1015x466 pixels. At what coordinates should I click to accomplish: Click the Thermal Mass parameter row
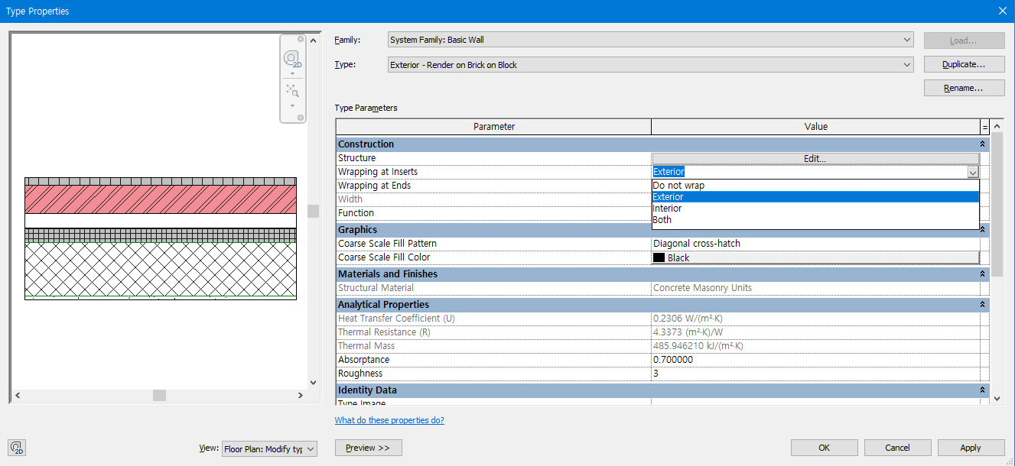662,346
